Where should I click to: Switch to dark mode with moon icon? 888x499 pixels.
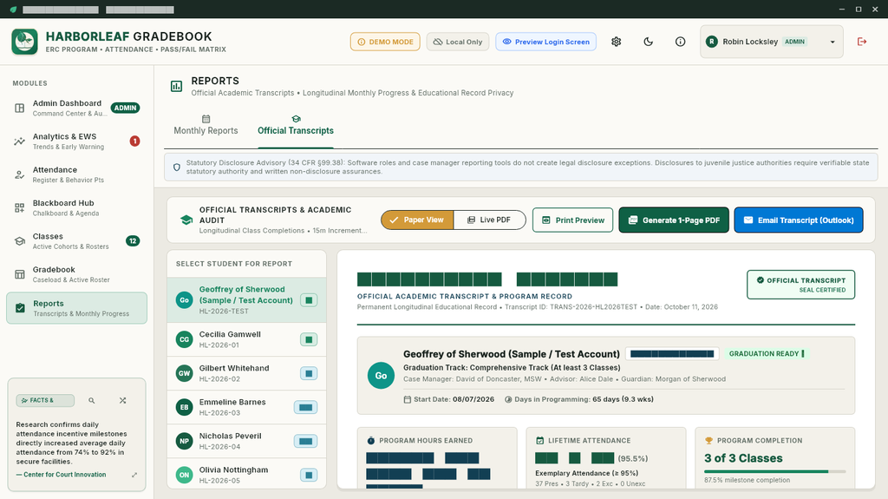point(649,42)
